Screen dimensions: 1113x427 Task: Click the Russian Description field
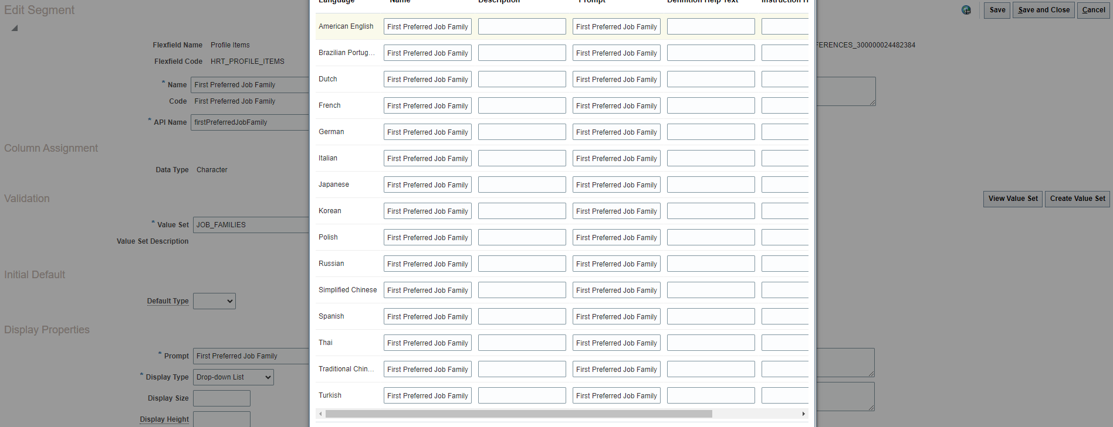click(x=522, y=264)
